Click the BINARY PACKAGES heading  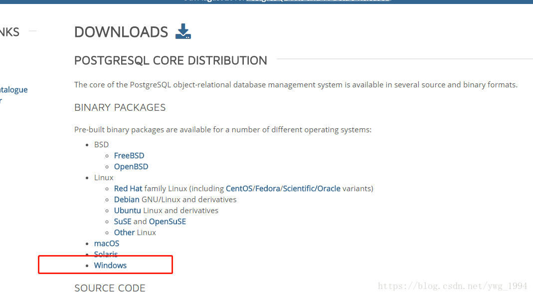(x=120, y=107)
